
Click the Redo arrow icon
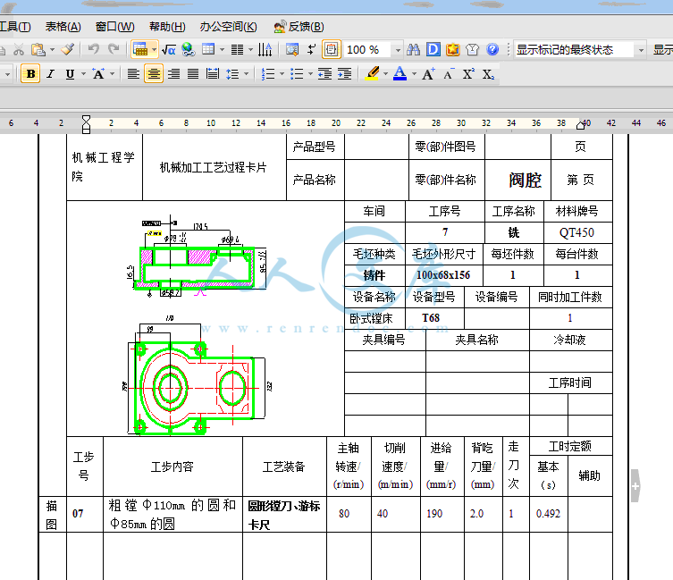114,49
